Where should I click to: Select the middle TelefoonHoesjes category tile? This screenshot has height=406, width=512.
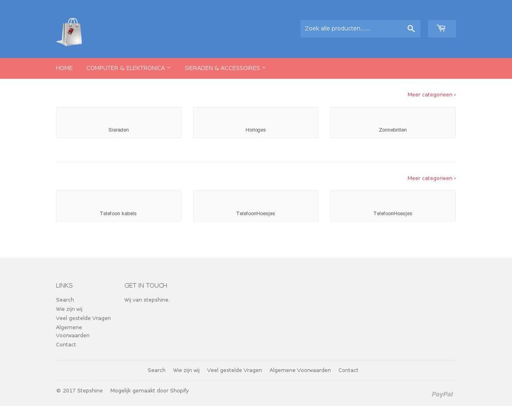(x=255, y=206)
